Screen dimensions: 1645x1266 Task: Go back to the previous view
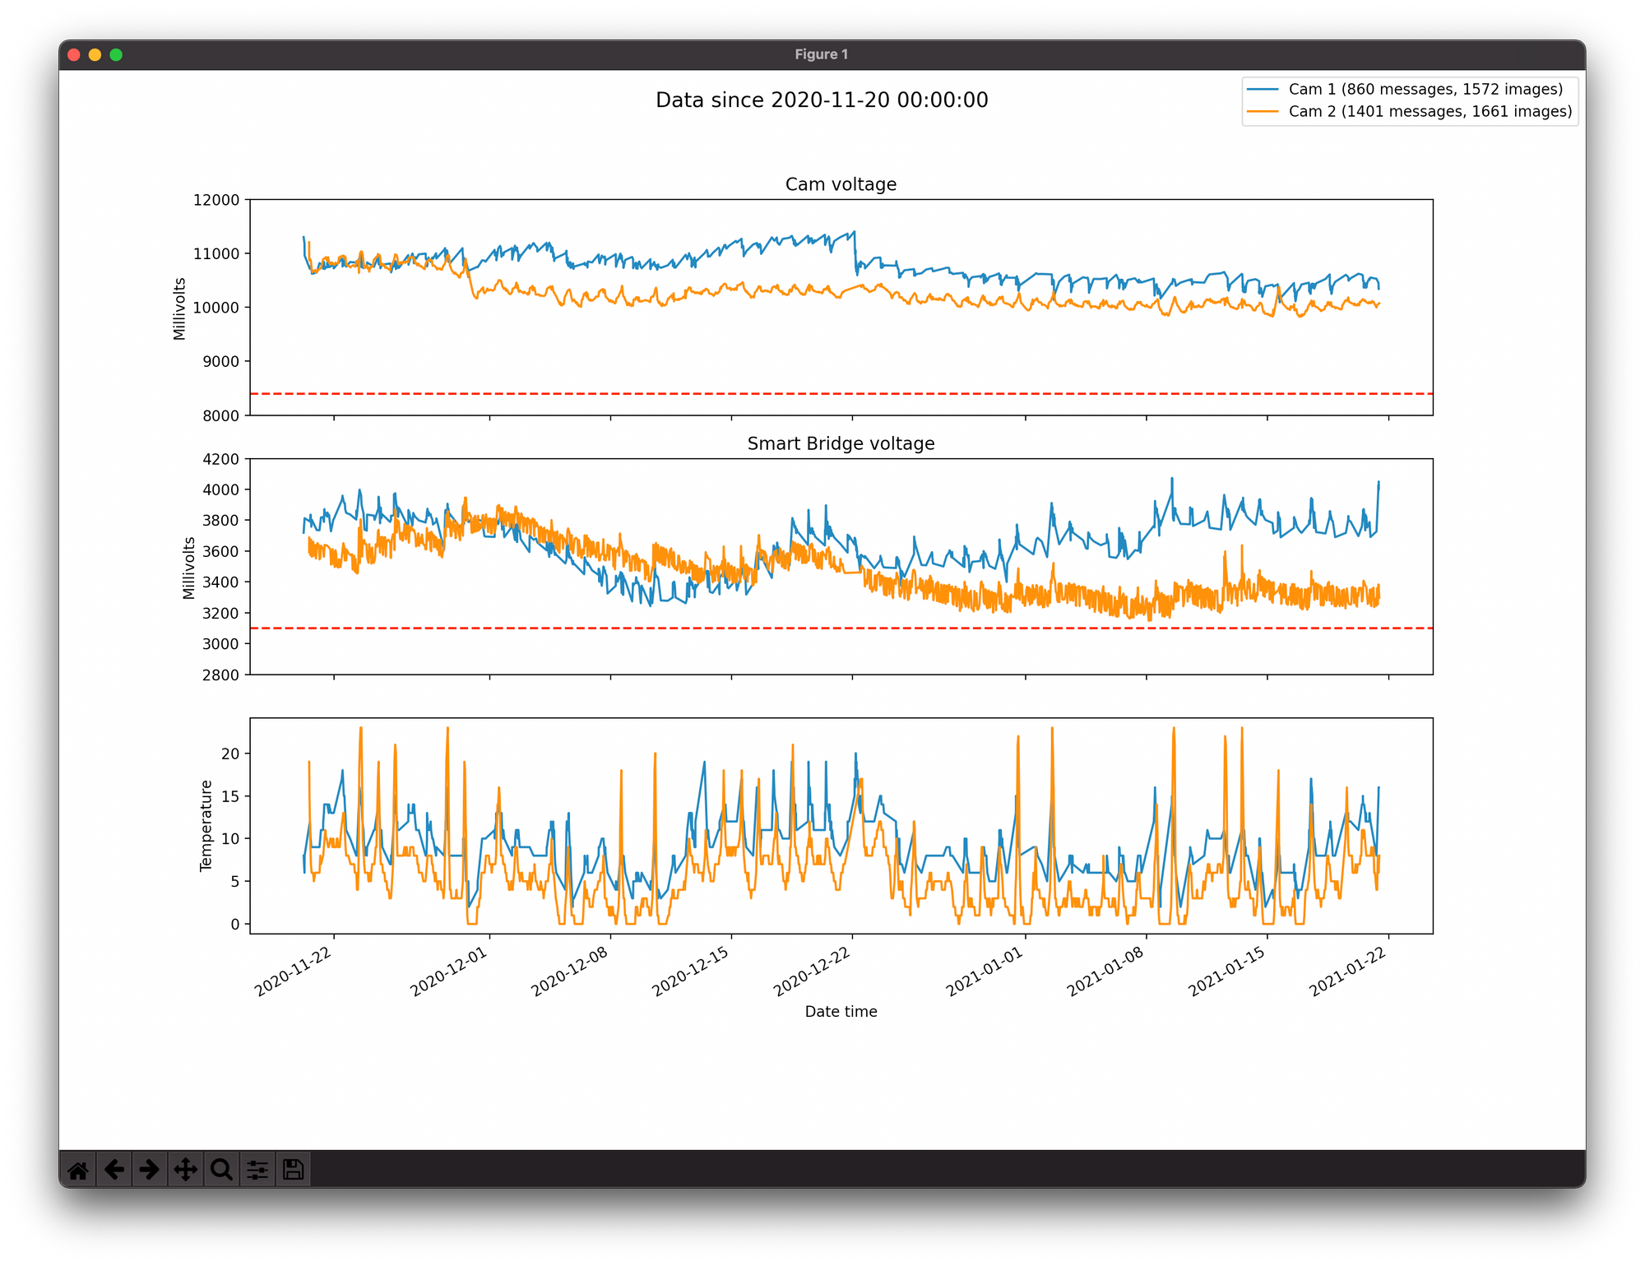tap(114, 1168)
